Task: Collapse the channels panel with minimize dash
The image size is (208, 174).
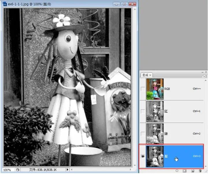Action: (x=203, y=72)
